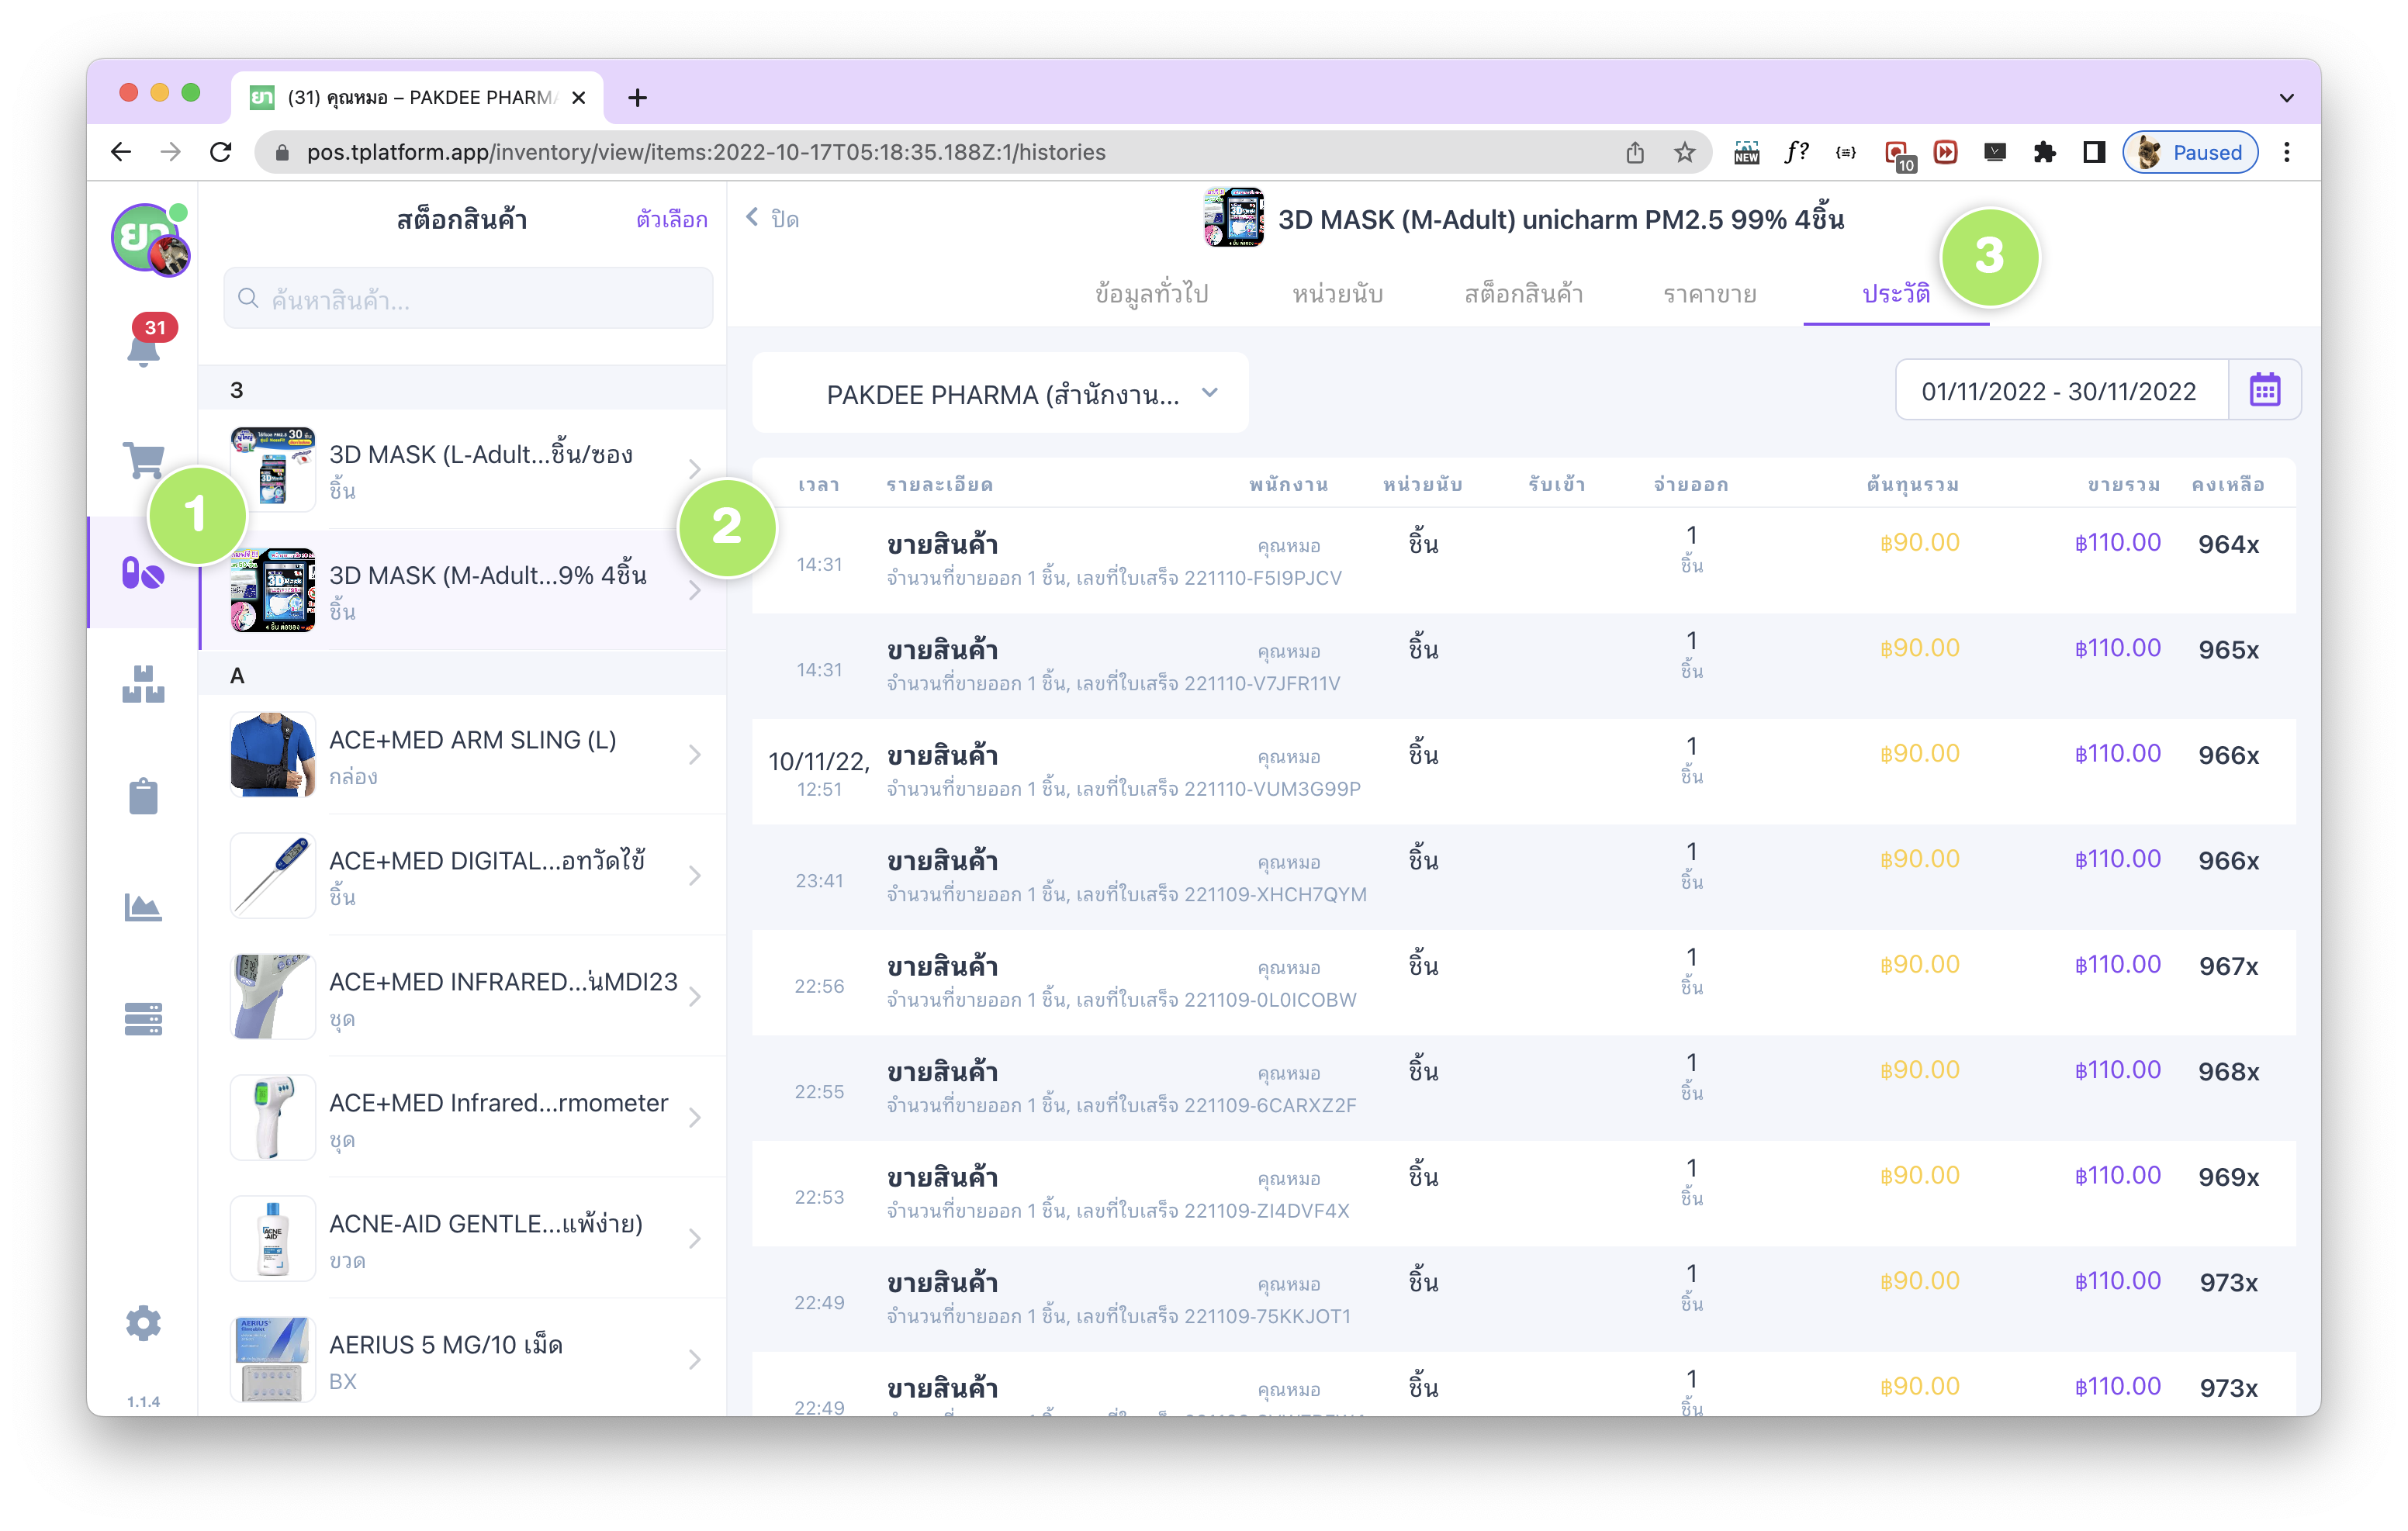Click the bookmark star in address bar
2408x1531 pixels.
(x=1685, y=152)
